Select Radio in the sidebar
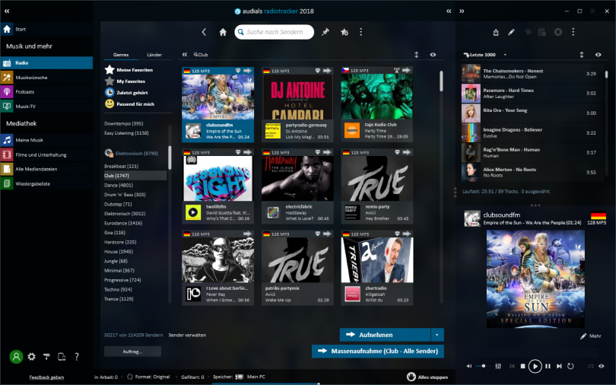 coord(46,63)
